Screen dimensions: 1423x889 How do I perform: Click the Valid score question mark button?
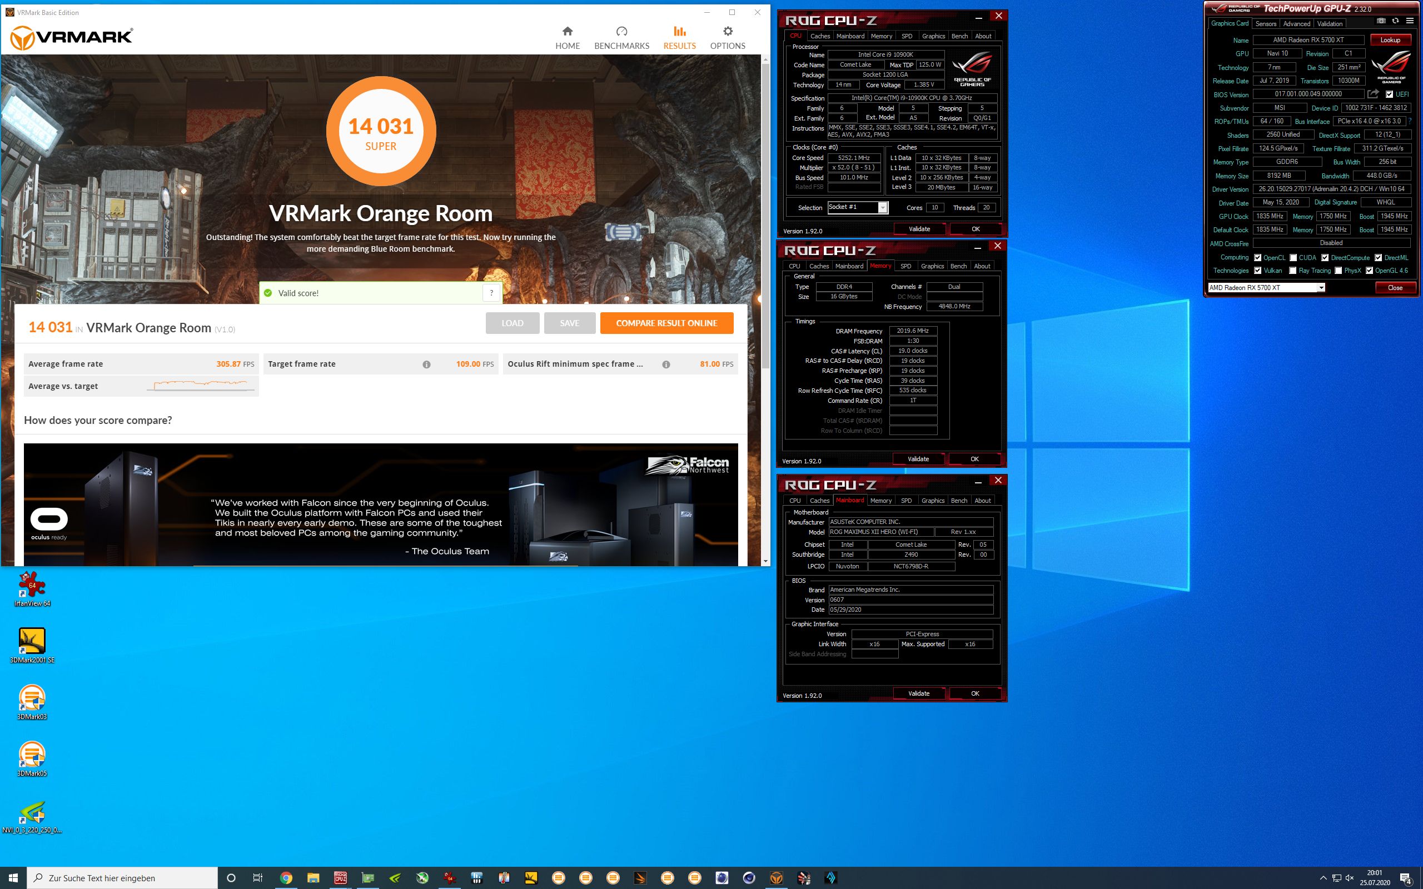[491, 293]
